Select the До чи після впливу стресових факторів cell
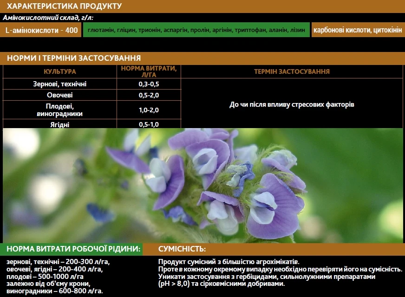 coord(292,104)
